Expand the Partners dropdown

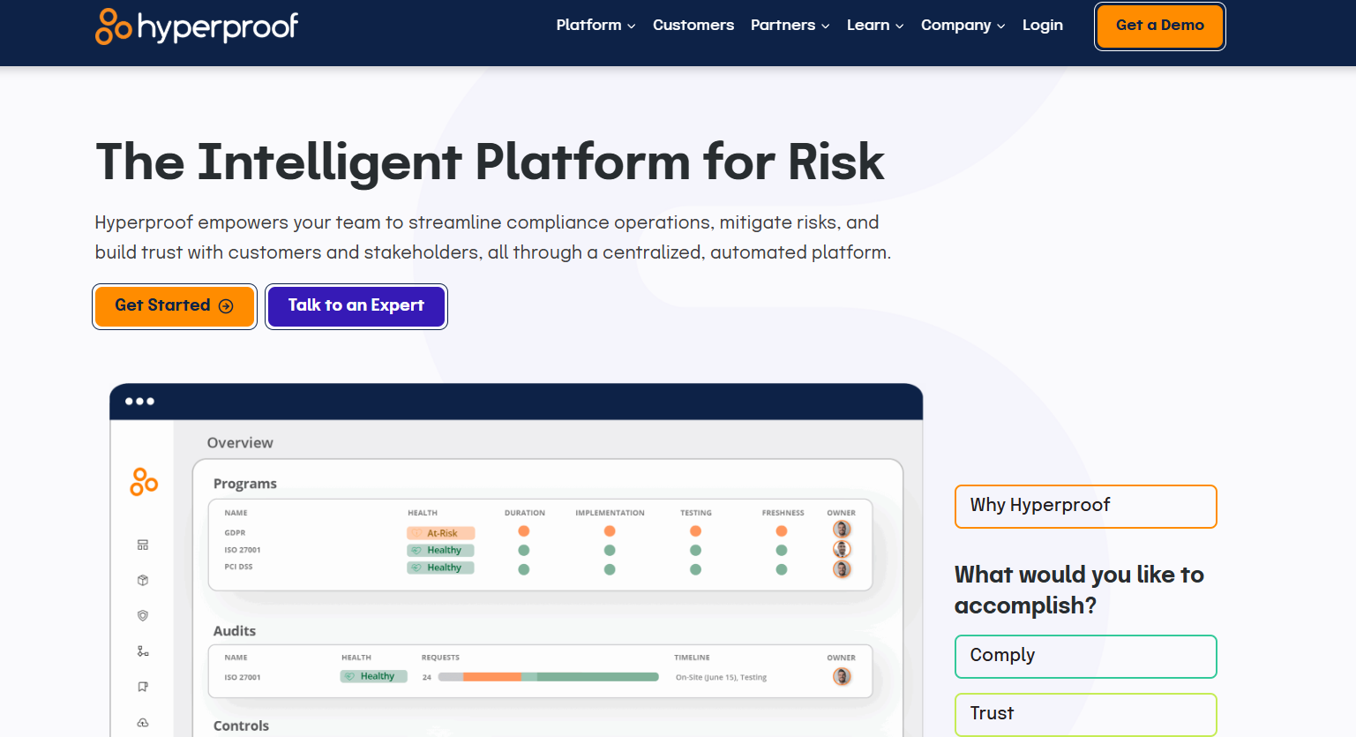click(x=790, y=25)
